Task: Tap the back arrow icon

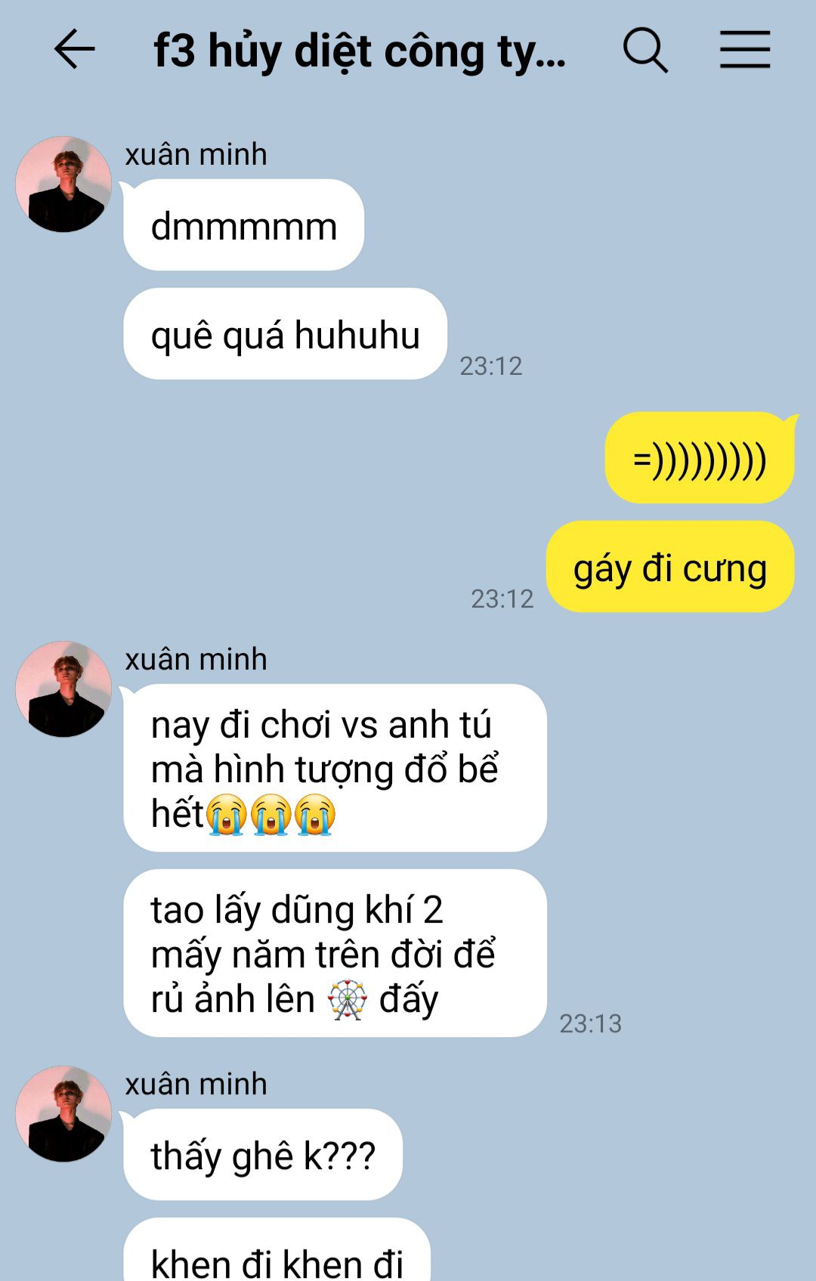Action: [74, 50]
